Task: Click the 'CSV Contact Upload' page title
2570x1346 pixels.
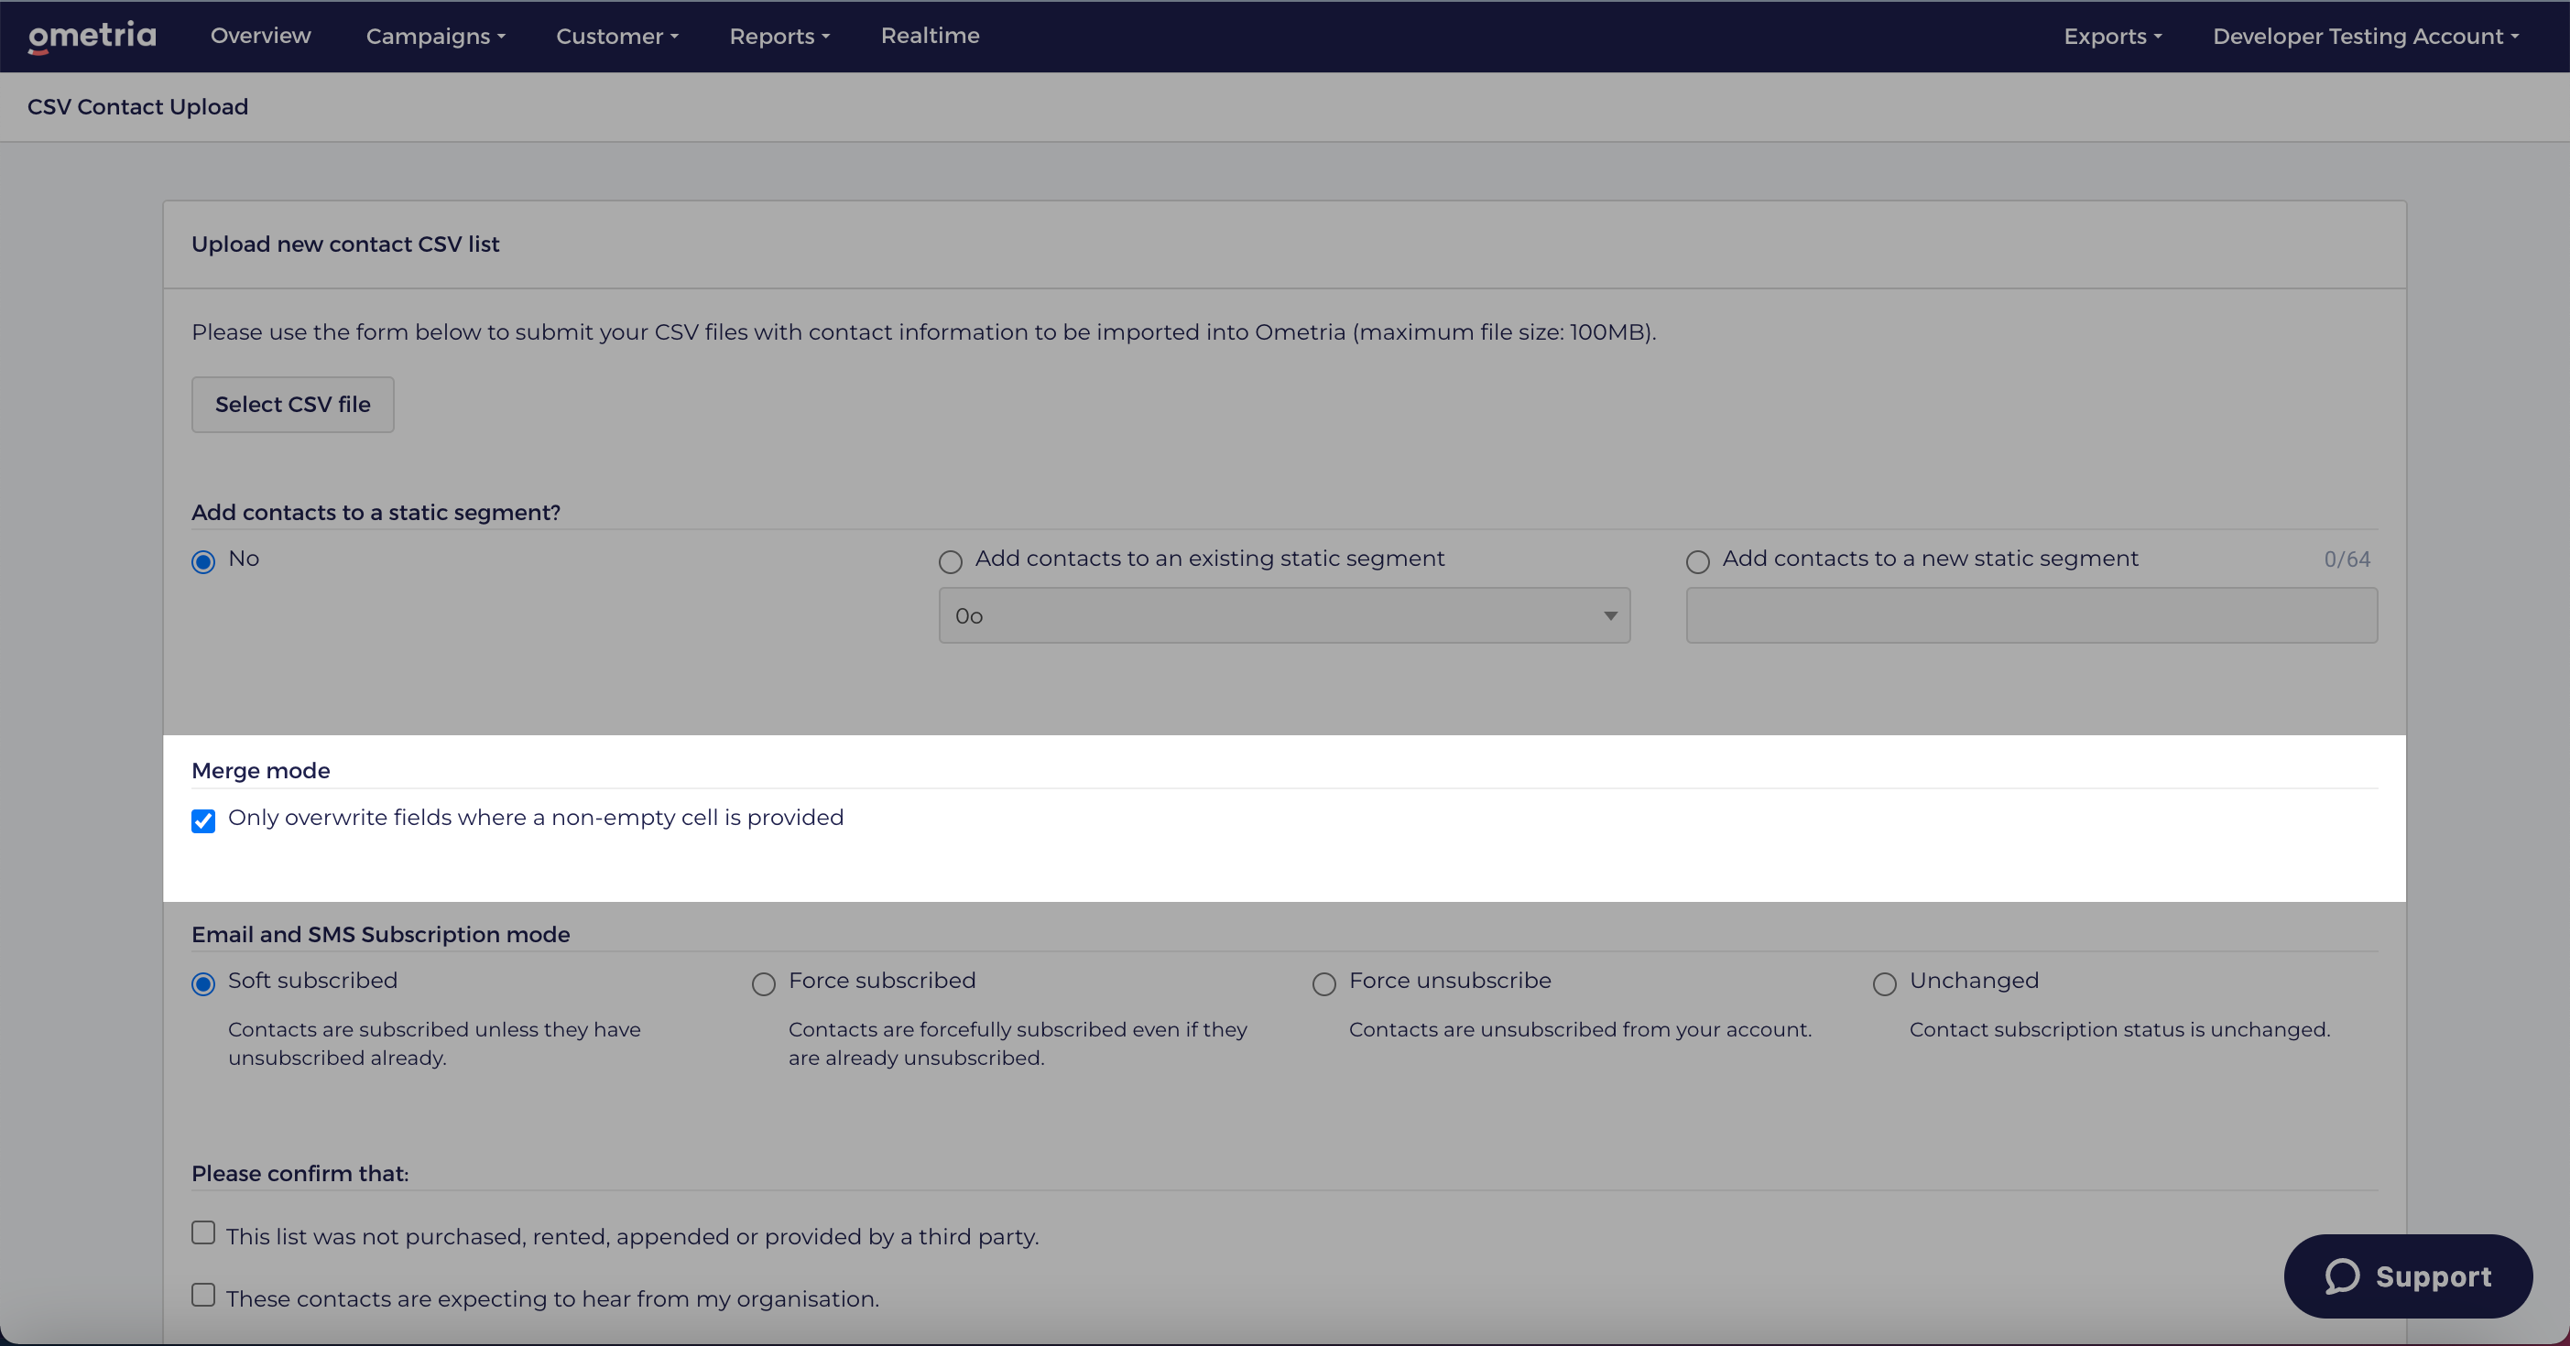Action: click(x=137, y=107)
